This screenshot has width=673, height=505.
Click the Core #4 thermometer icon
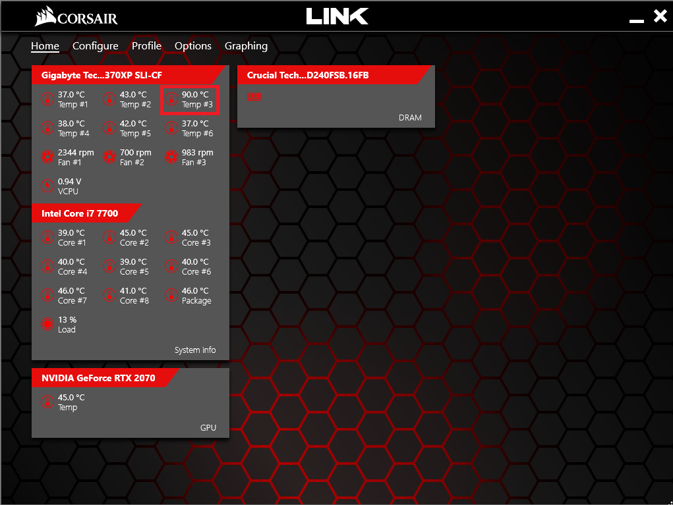coord(47,266)
